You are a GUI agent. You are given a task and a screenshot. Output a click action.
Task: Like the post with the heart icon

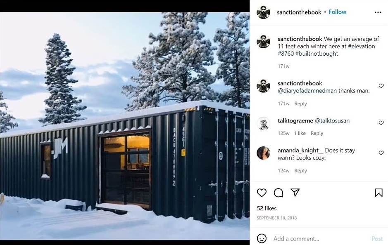[x=262, y=193]
